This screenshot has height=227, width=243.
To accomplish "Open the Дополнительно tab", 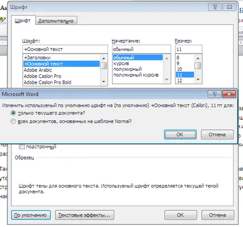I will pos(56,21).
